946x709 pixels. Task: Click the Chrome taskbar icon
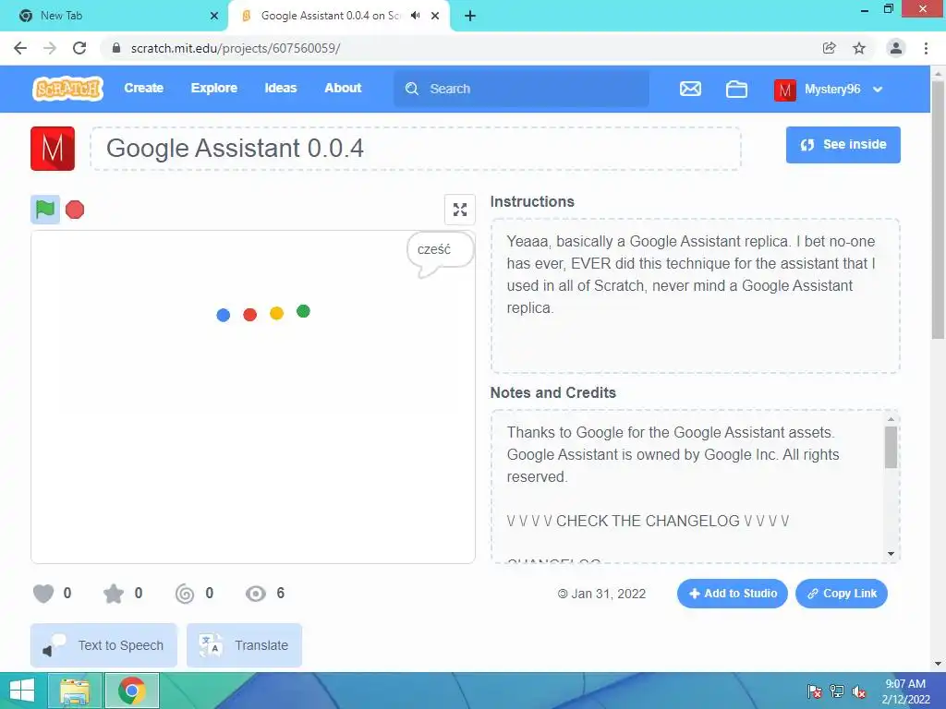132,691
